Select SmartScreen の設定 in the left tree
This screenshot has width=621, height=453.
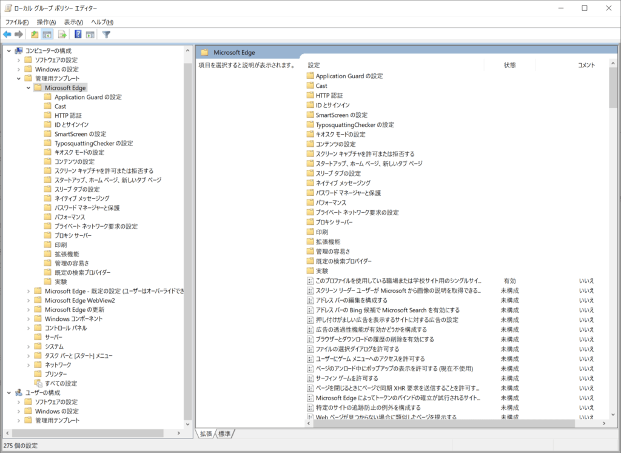pyautogui.click(x=81, y=134)
